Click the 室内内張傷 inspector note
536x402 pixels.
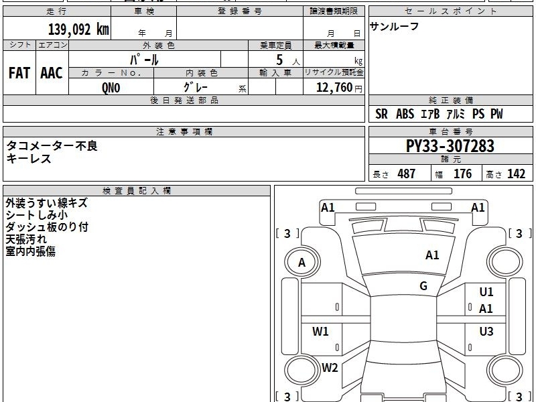[x=30, y=251]
